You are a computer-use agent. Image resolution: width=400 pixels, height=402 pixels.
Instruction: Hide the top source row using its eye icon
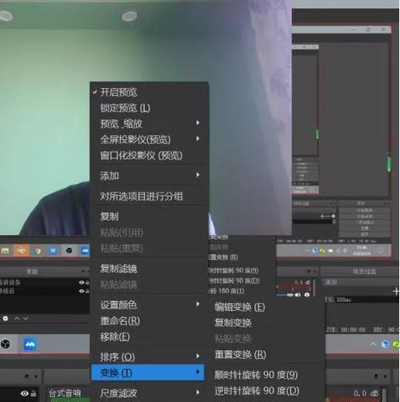click(x=82, y=282)
